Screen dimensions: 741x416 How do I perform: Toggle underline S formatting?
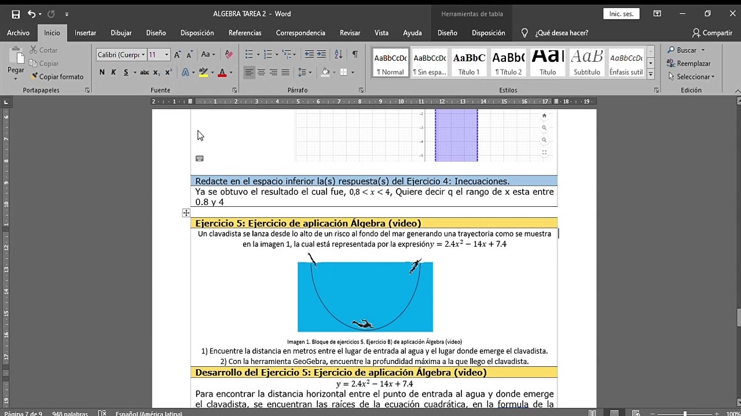(126, 72)
